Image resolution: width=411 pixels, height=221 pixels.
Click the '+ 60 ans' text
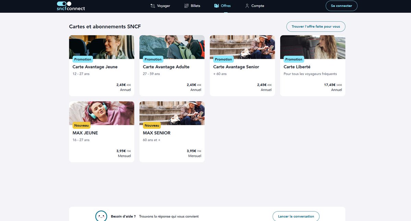[x=220, y=74]
